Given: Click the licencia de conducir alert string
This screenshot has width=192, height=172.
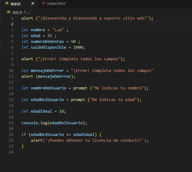Looking at the screenshot, I should (x=94, y=140).
